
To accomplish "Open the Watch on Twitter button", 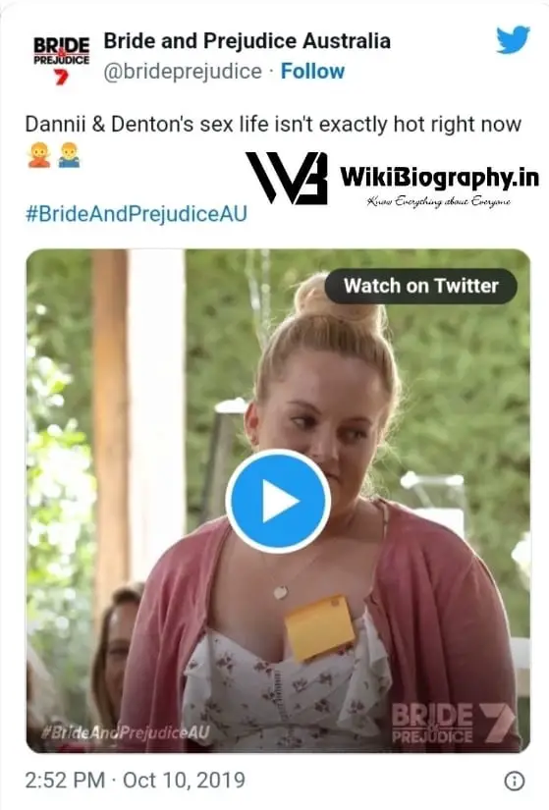I will 420,286.
